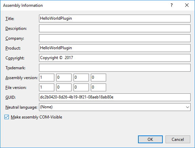The width and height of the screenshot is (195, 148).
Task: Click the empty Trademark field
Action: (115, 68)
